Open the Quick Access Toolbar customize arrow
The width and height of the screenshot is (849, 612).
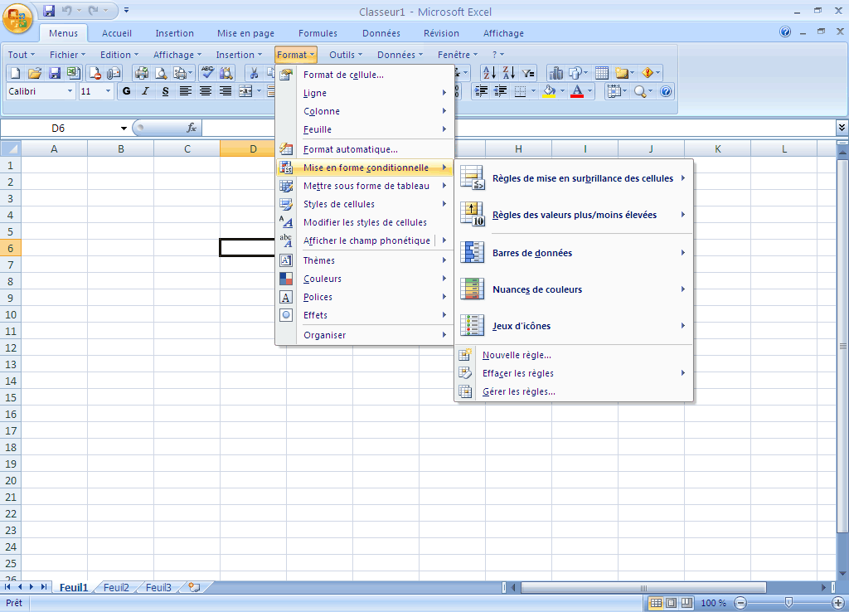pos(126,10)
